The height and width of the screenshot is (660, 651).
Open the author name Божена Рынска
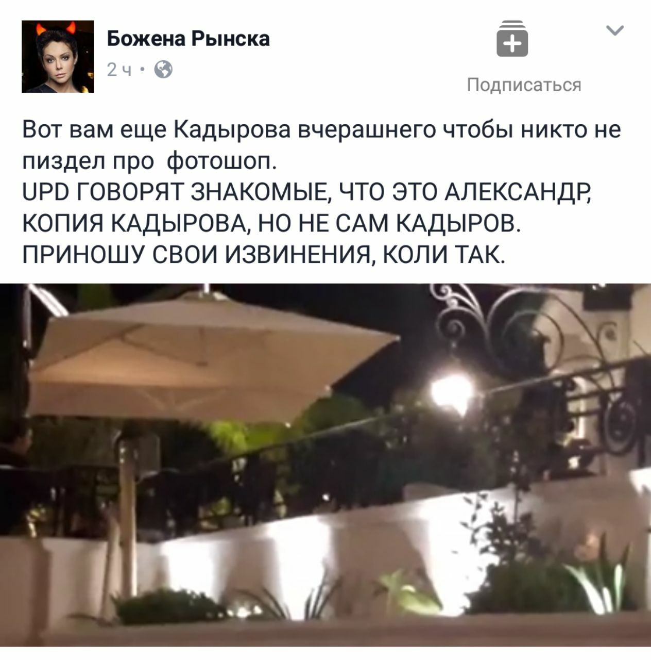(188, 39)
